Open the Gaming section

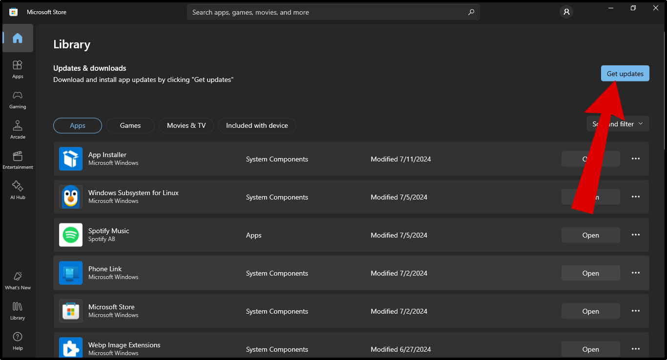pyautogui.click(x=18, y=99)
